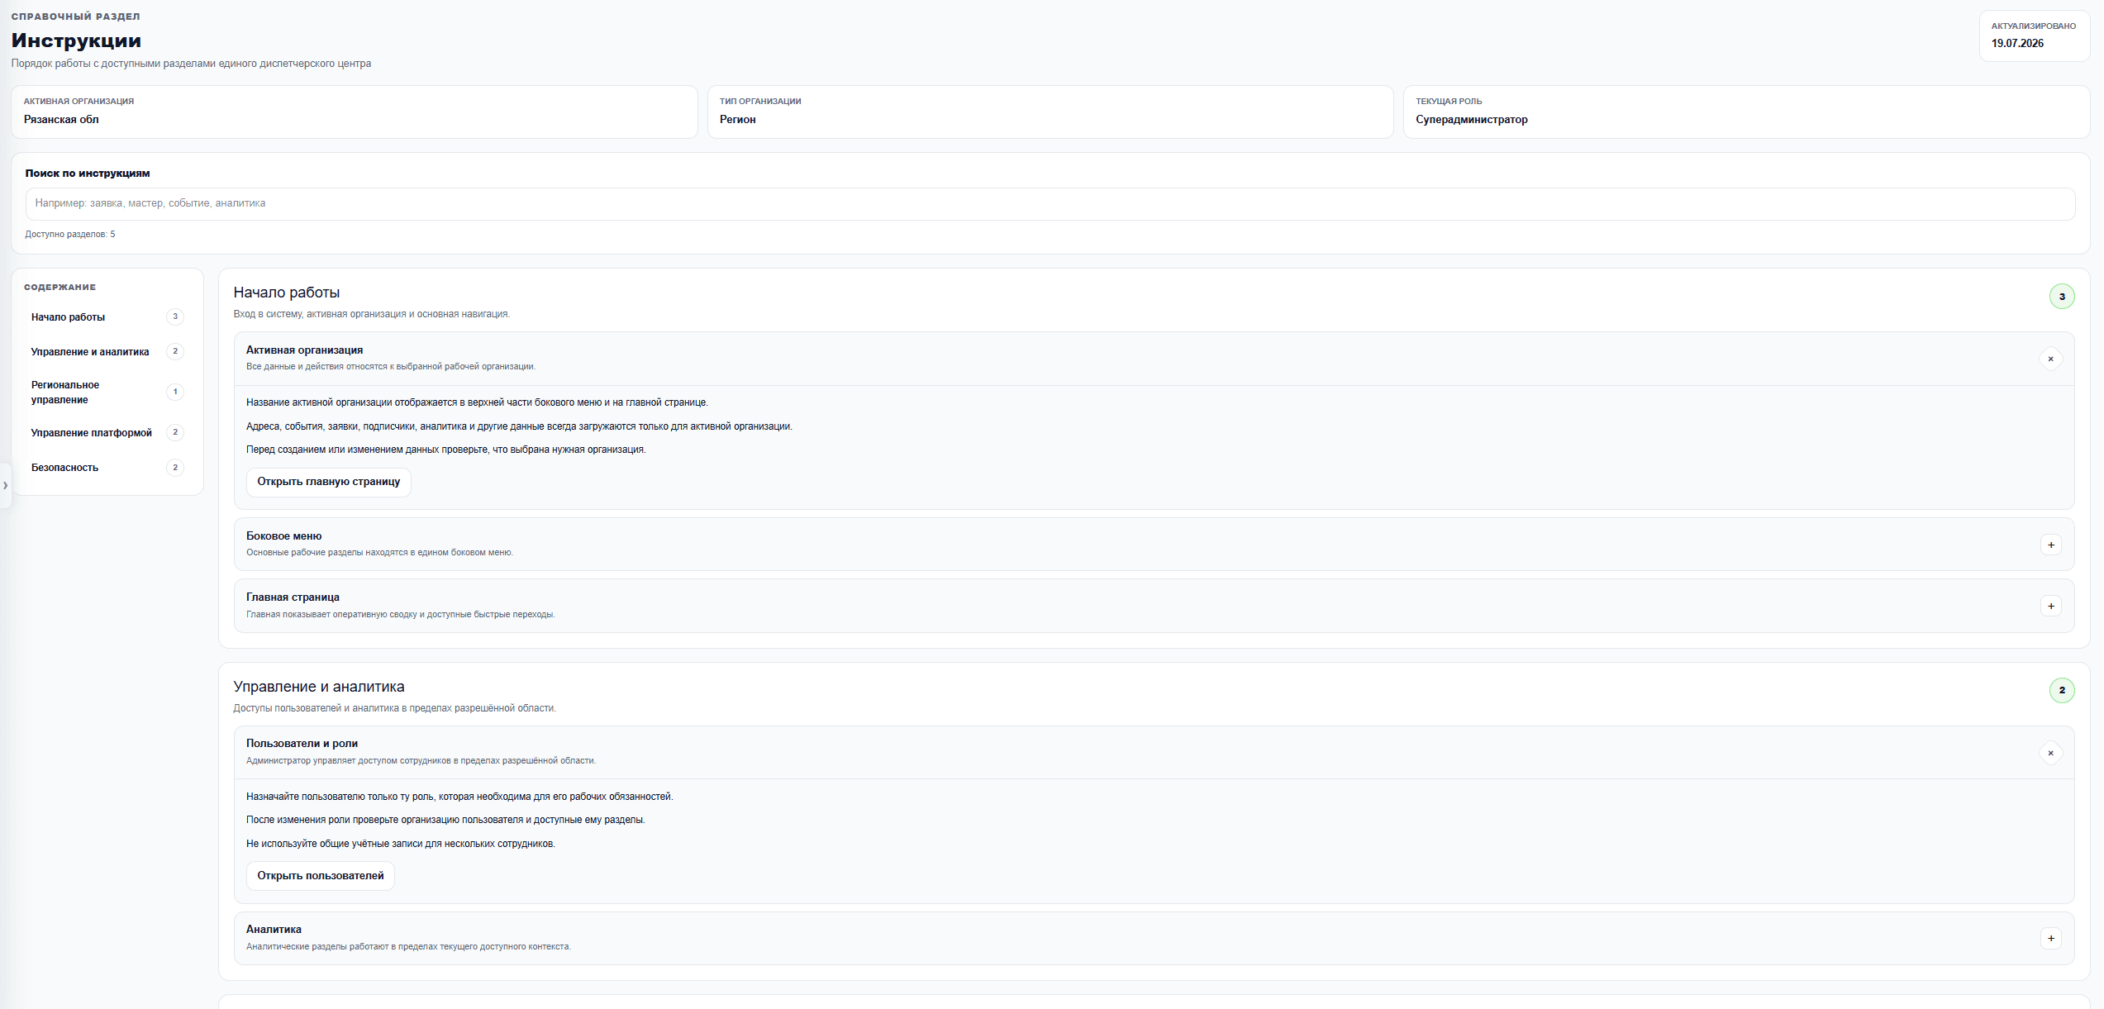Expand the Боковое меню instruction item
2104x1009 pixels.
point(2050,545)
